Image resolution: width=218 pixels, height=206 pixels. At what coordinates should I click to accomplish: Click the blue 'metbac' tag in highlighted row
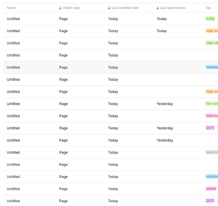click(x=212, y=67)
